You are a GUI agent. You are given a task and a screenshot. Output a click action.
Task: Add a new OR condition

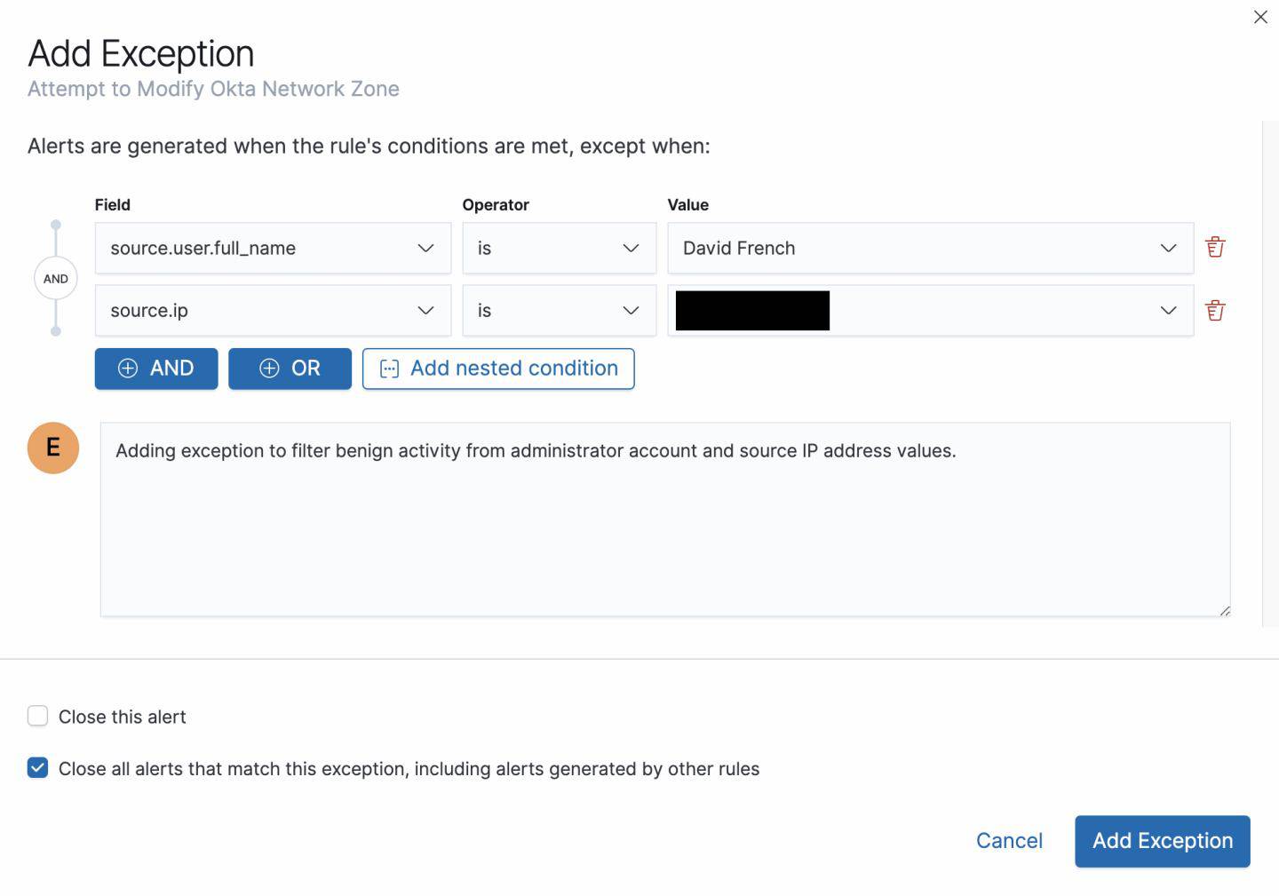(x=290, y=368)
